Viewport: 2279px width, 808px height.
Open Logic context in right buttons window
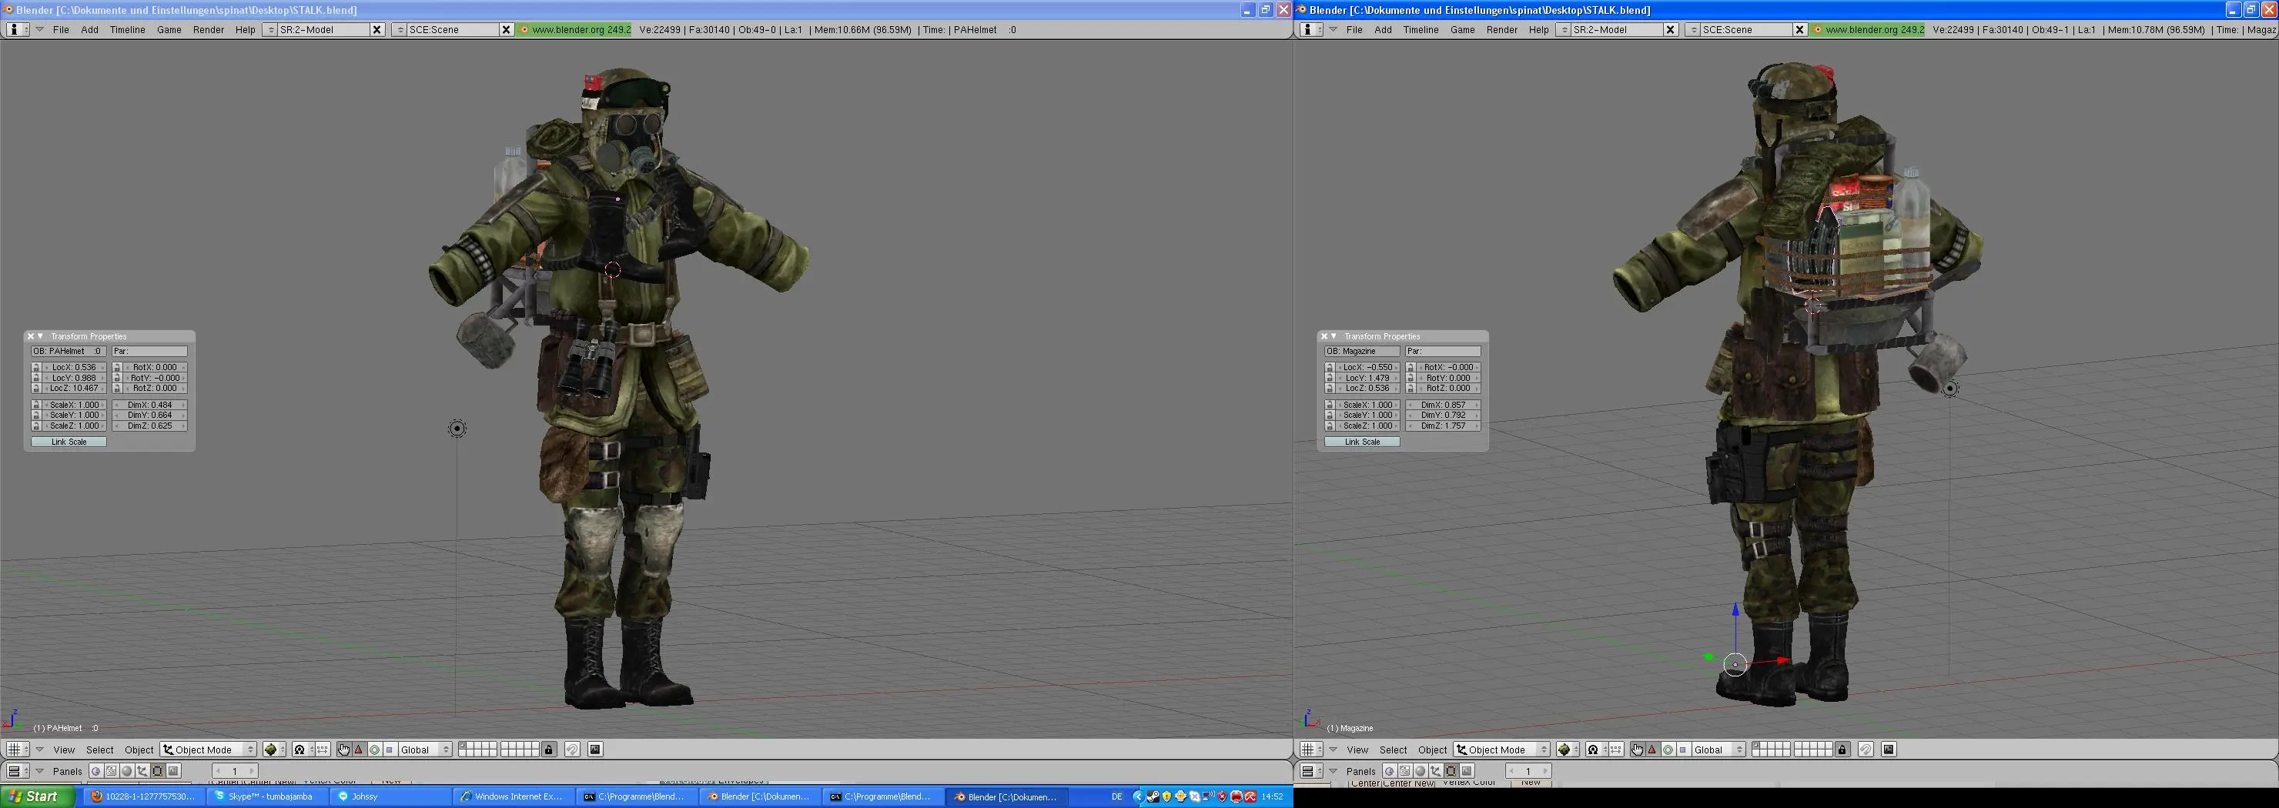click(1390, 771)
